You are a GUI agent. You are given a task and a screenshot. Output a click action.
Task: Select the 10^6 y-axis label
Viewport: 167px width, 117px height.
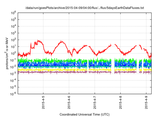pyautogui.click(x=13, y=13)
